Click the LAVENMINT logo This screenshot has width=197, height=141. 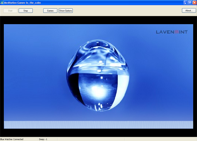coord(172,32)
